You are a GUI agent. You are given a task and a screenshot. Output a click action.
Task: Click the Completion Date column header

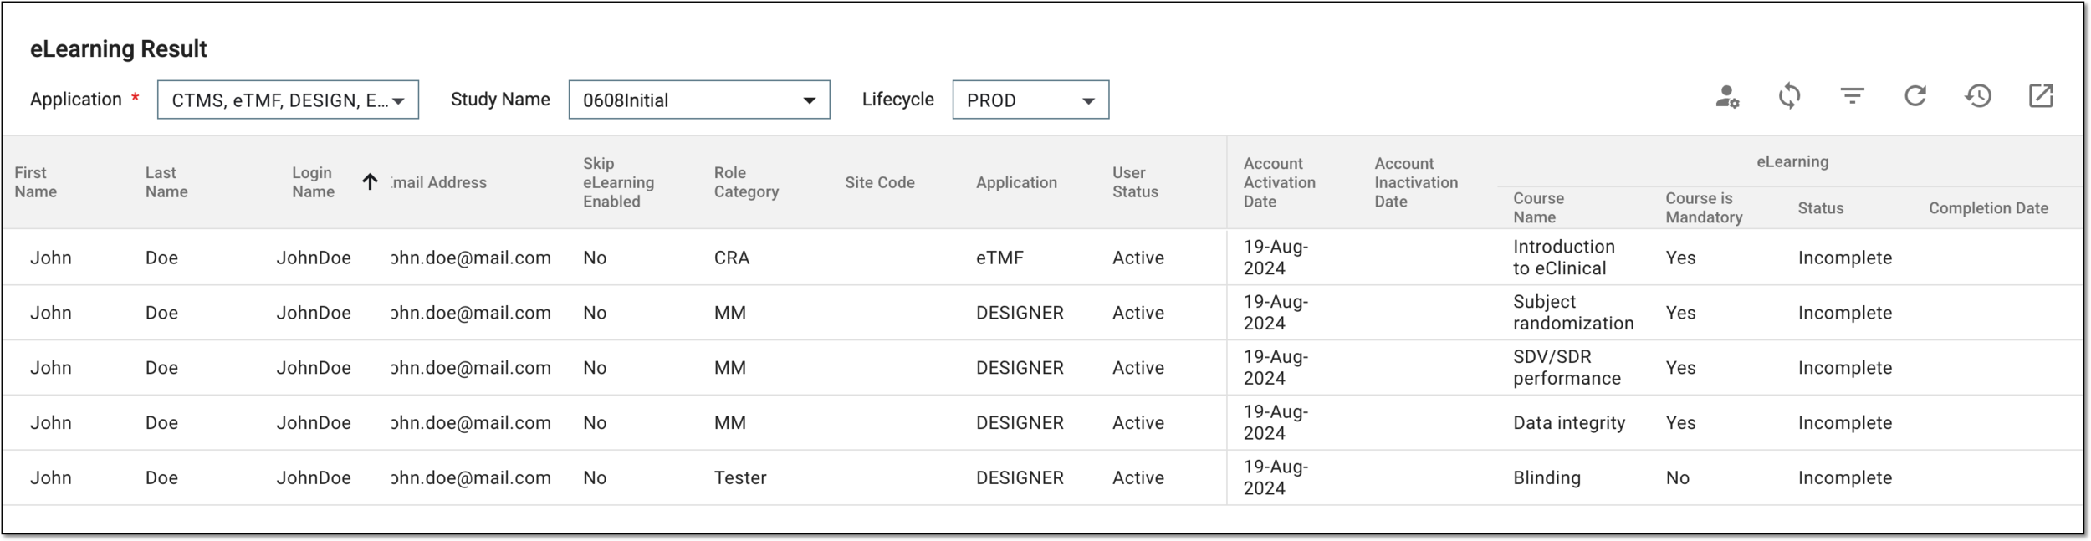[x=1988, y=208]
